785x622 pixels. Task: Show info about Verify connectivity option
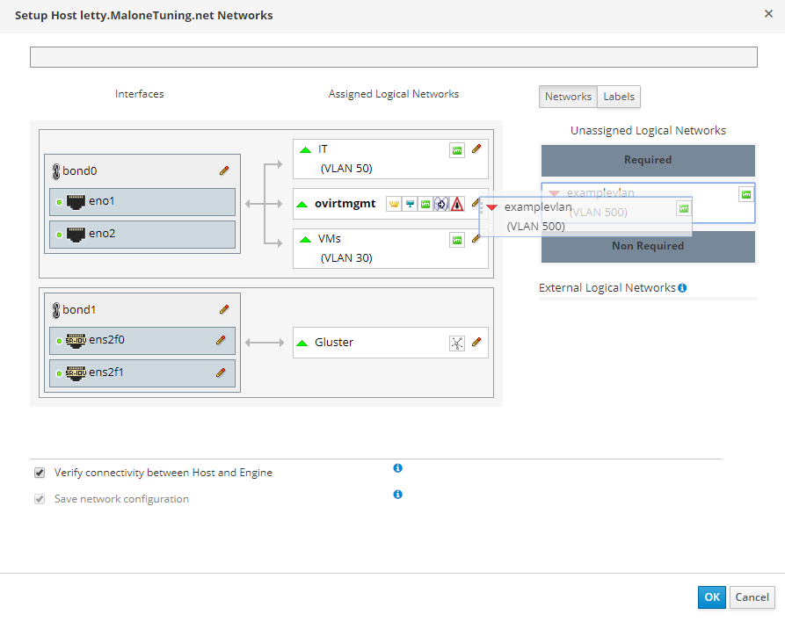pyautogui.click(x=397, y=468)
